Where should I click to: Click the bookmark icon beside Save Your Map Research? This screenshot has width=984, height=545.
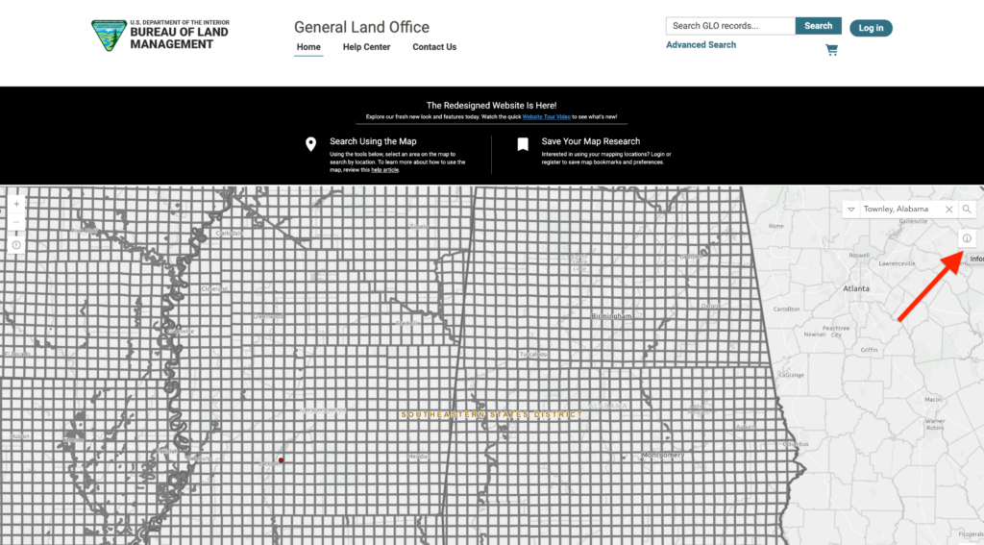(523, 144)
